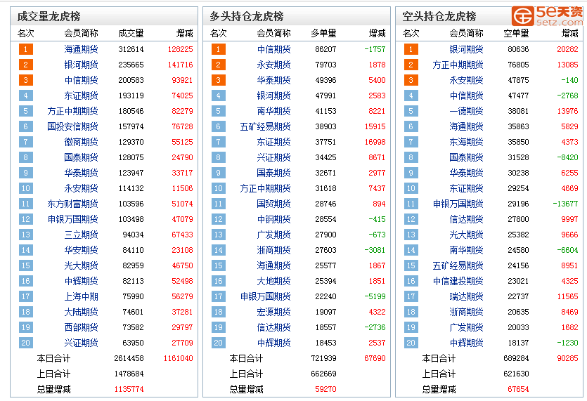Click 宏源期货 member link
Screen dimensions: 587x401
pyautogui.click(x=273, y=312)
